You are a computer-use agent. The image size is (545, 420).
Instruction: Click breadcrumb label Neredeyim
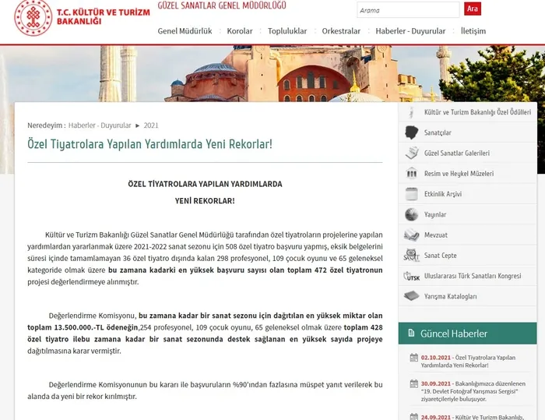click(x=47, y=125)
